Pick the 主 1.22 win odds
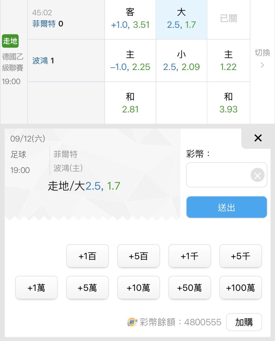 click(228, 61)
